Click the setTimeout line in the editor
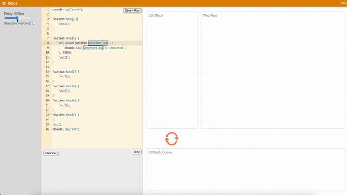This screenshot has width=347, height=195. tap(86, 43)
